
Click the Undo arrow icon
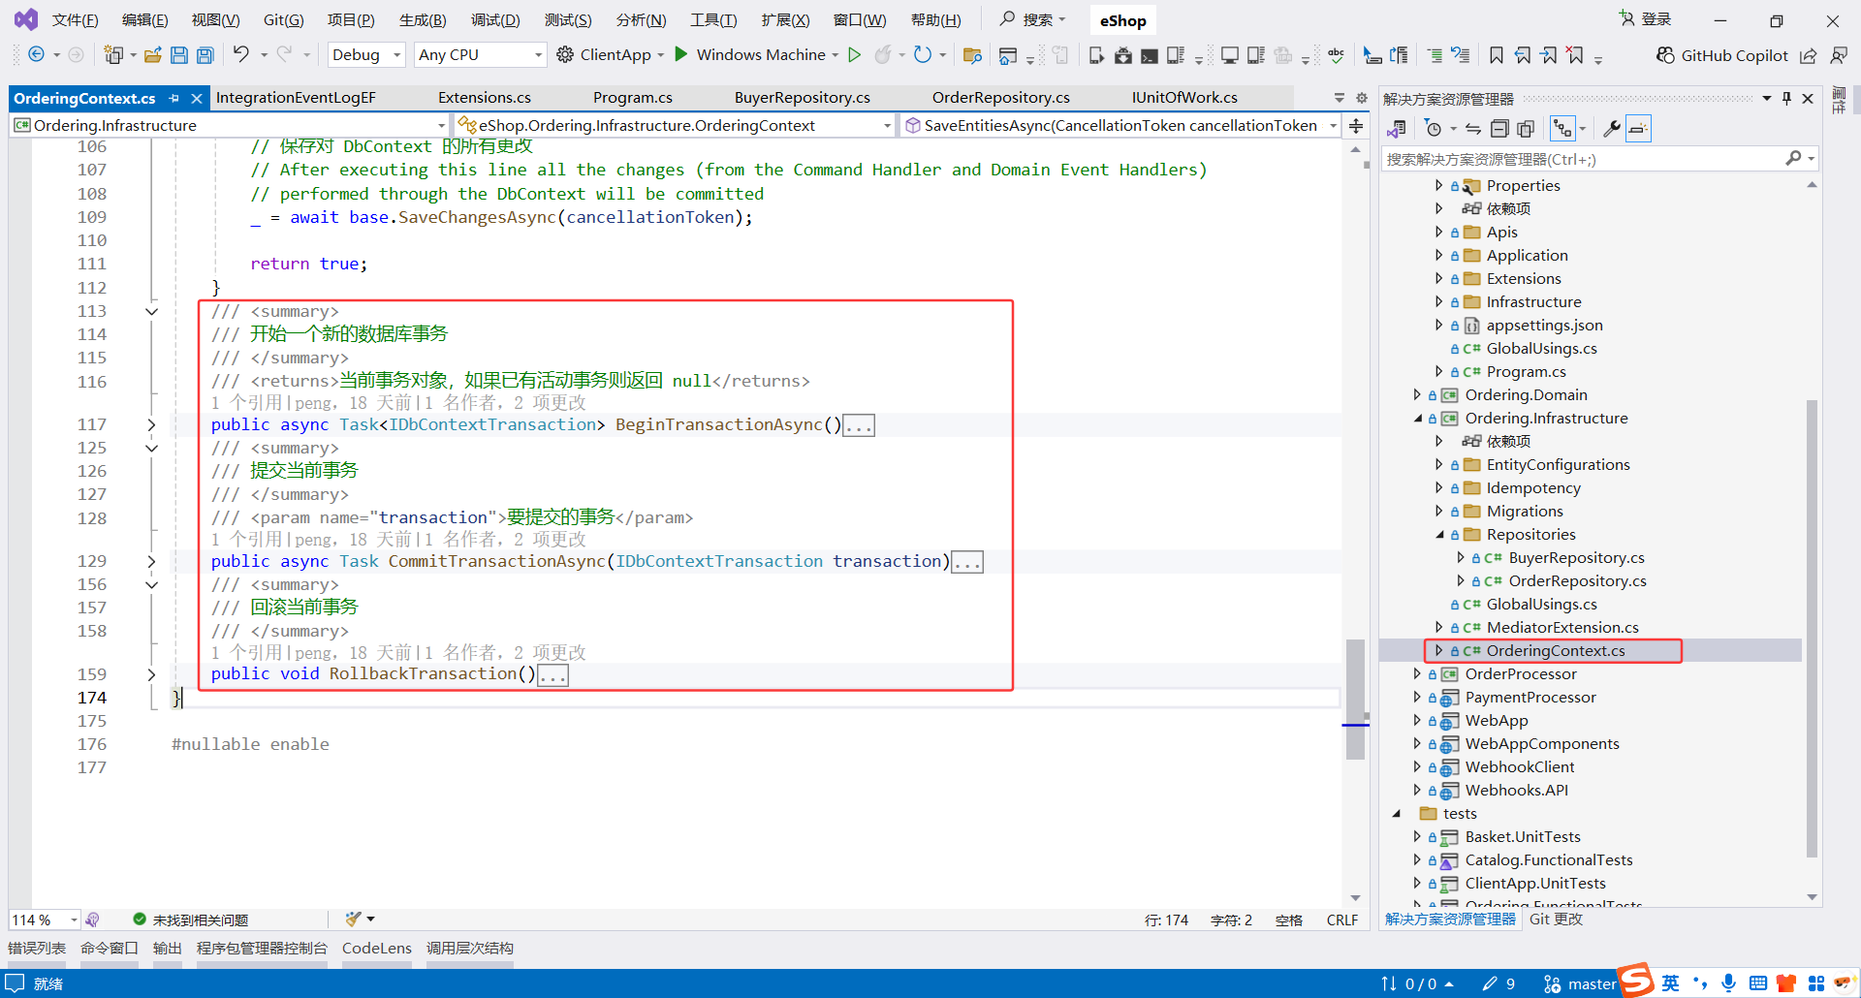point(241,54)
